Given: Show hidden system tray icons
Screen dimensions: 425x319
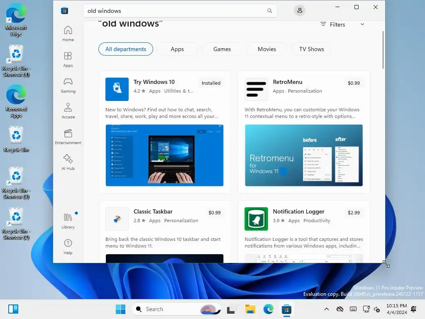Looking at the screenshot, I should click(327, 309).
